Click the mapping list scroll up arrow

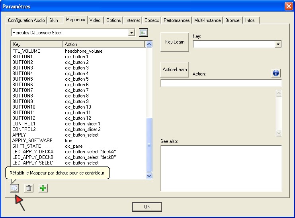point(149,44)
